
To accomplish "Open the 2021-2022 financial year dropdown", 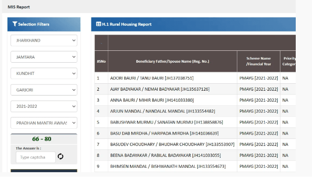I will click(44, 106).
